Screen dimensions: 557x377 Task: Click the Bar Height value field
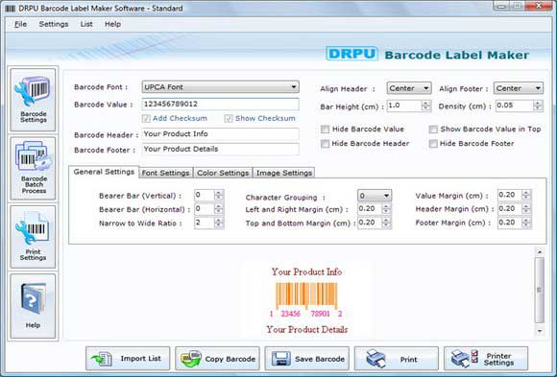(x=404, y=106)
